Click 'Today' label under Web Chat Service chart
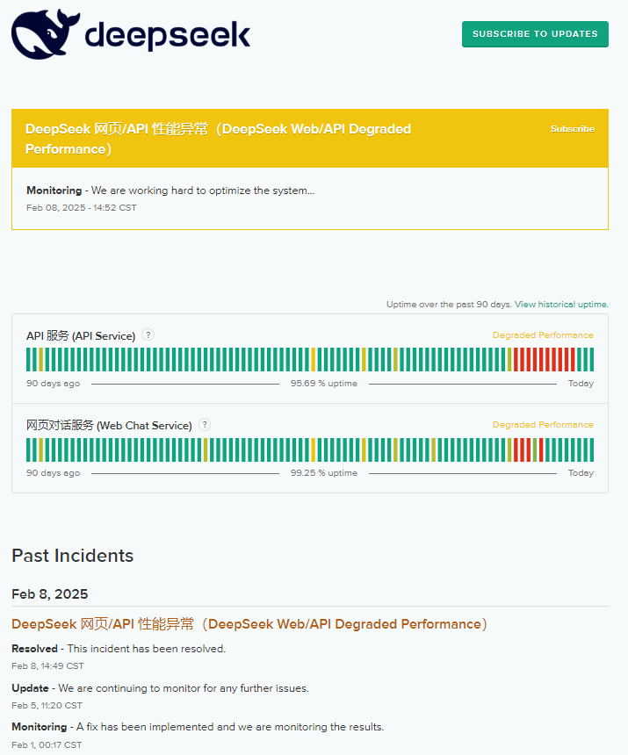The image size is (628, 755). 581,473
